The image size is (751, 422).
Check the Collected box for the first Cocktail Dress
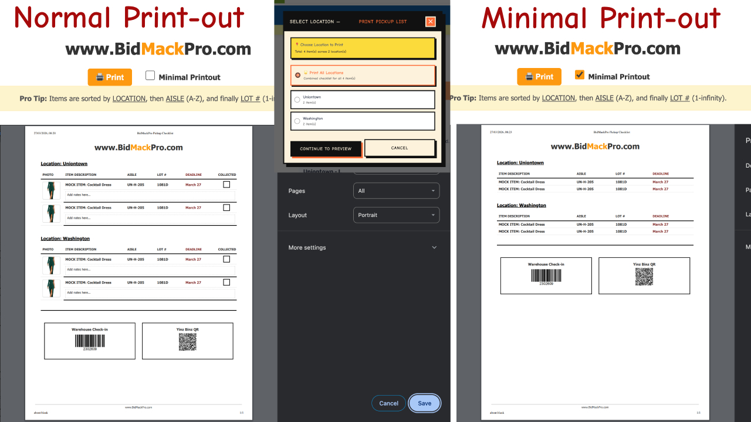point(226,185)
